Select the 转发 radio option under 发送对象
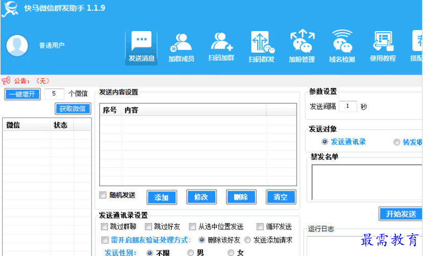 click(x=396, y=142)
